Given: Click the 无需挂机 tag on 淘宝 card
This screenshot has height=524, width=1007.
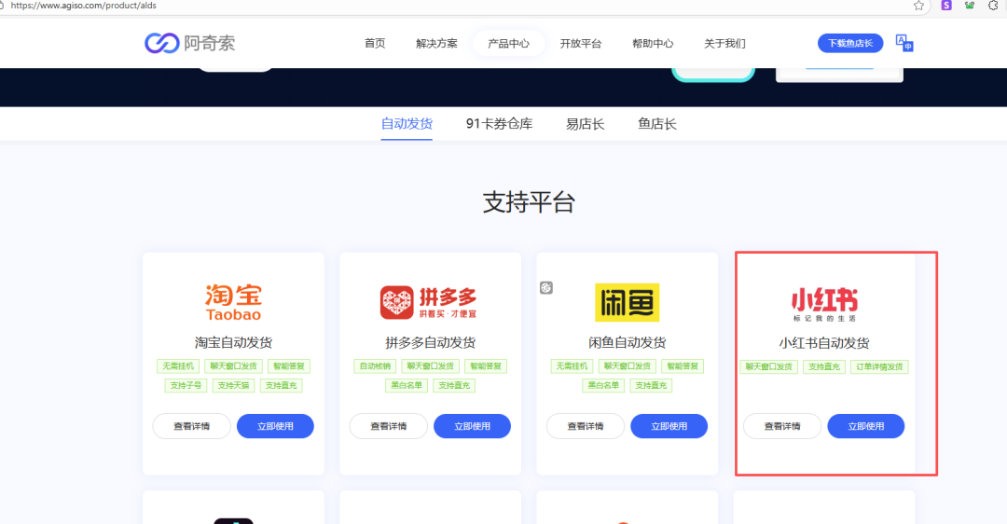Looking at the screenshot, I should [x=178, y=366].
